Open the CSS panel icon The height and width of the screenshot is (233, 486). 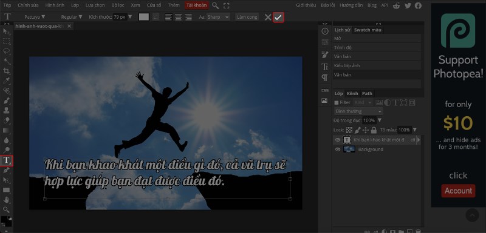(325, 90)
